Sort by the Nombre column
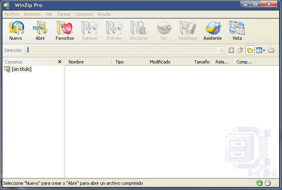The width and height of the screenshot is (282, 190). tap(88, 62)
